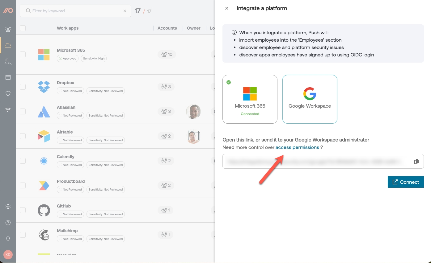Close the Integrate a platform panel
The image size is (431, 263).
click(227, 8)
